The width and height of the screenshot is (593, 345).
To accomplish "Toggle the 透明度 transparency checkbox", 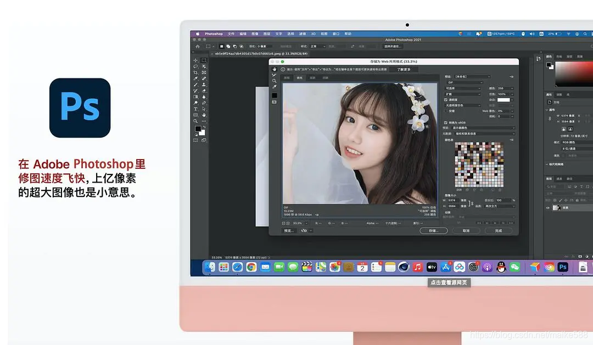I will click(x=445, y=100).
